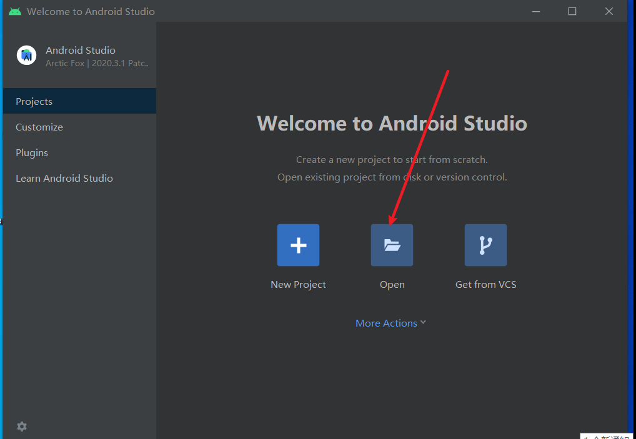This screenshot has width=636, height=439.
Task: Close the Welcome to Android Studio window
Action: 609,11
